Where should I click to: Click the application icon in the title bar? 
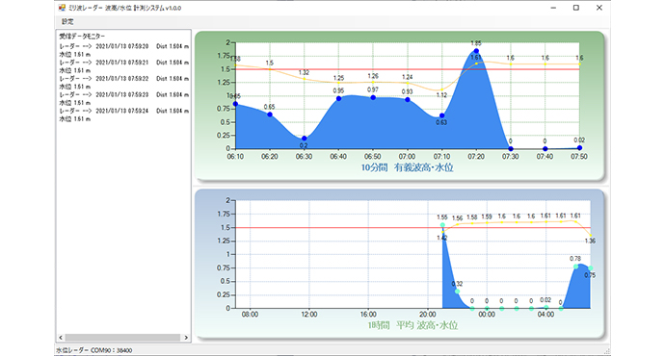point(62,8)
